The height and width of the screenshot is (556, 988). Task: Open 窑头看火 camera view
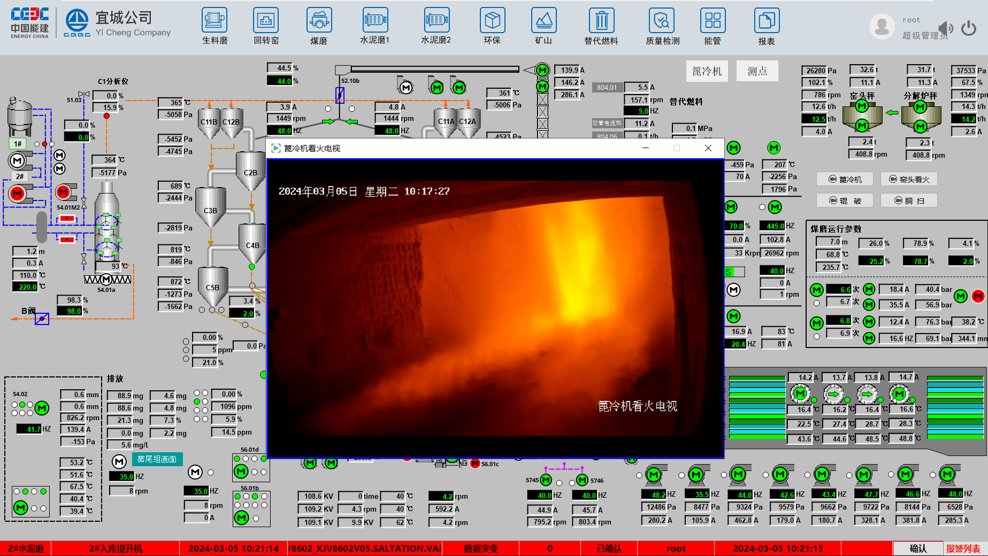pyautogui.click(x=909, y=179)
